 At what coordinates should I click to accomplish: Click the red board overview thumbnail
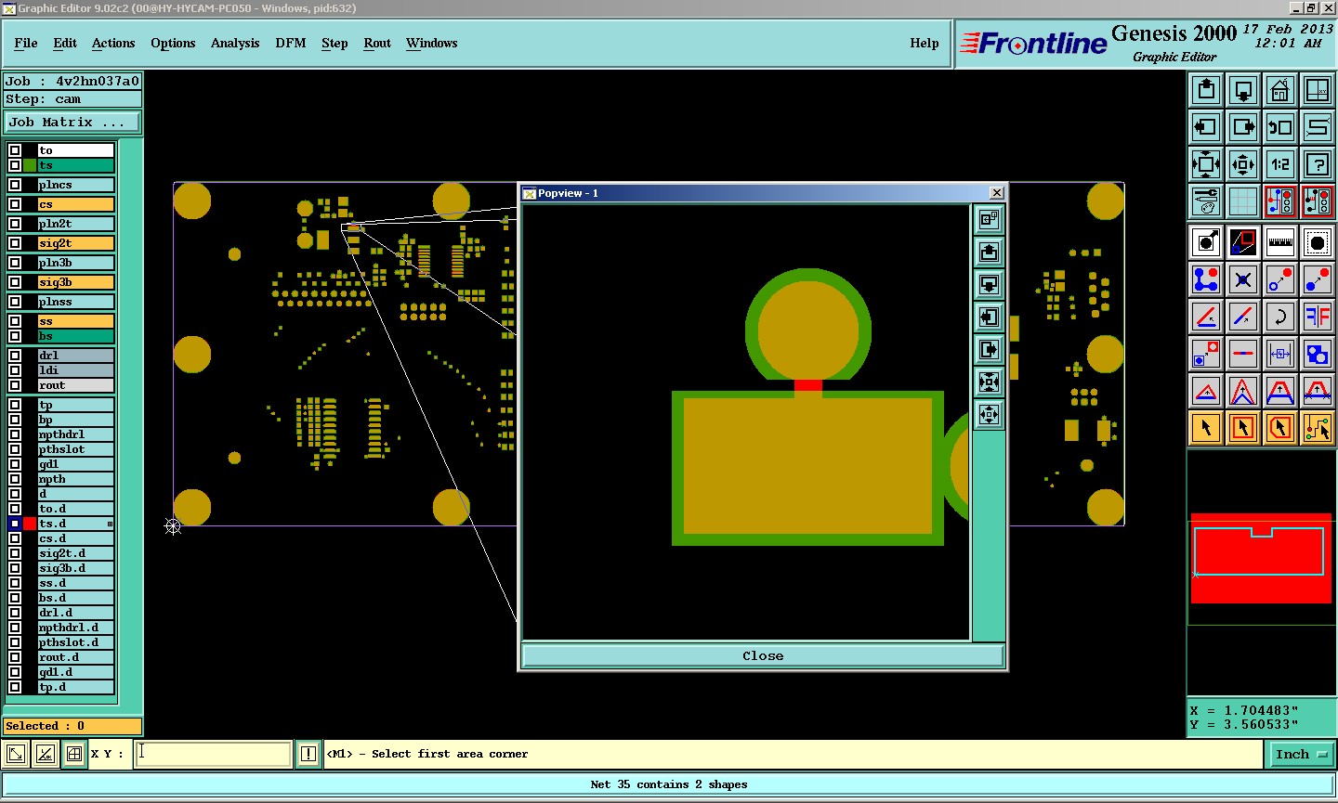click(x=1261, y=557)
